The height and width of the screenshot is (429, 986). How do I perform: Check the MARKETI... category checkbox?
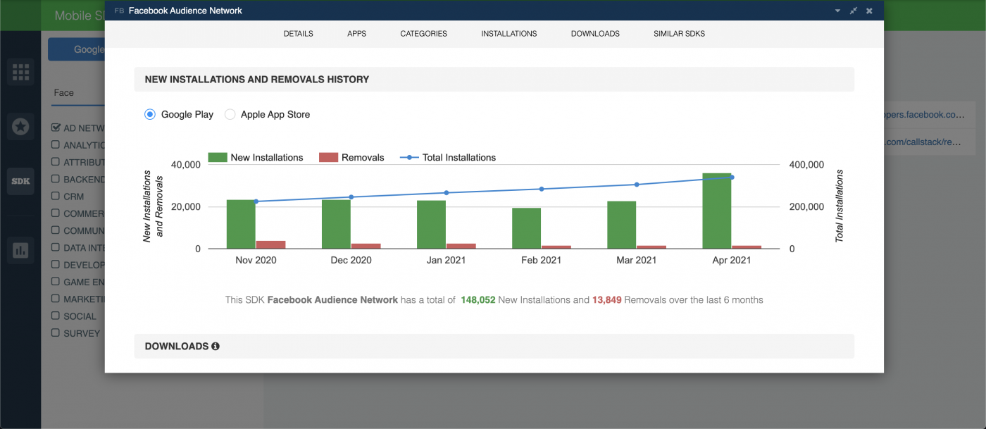point(56,299)
